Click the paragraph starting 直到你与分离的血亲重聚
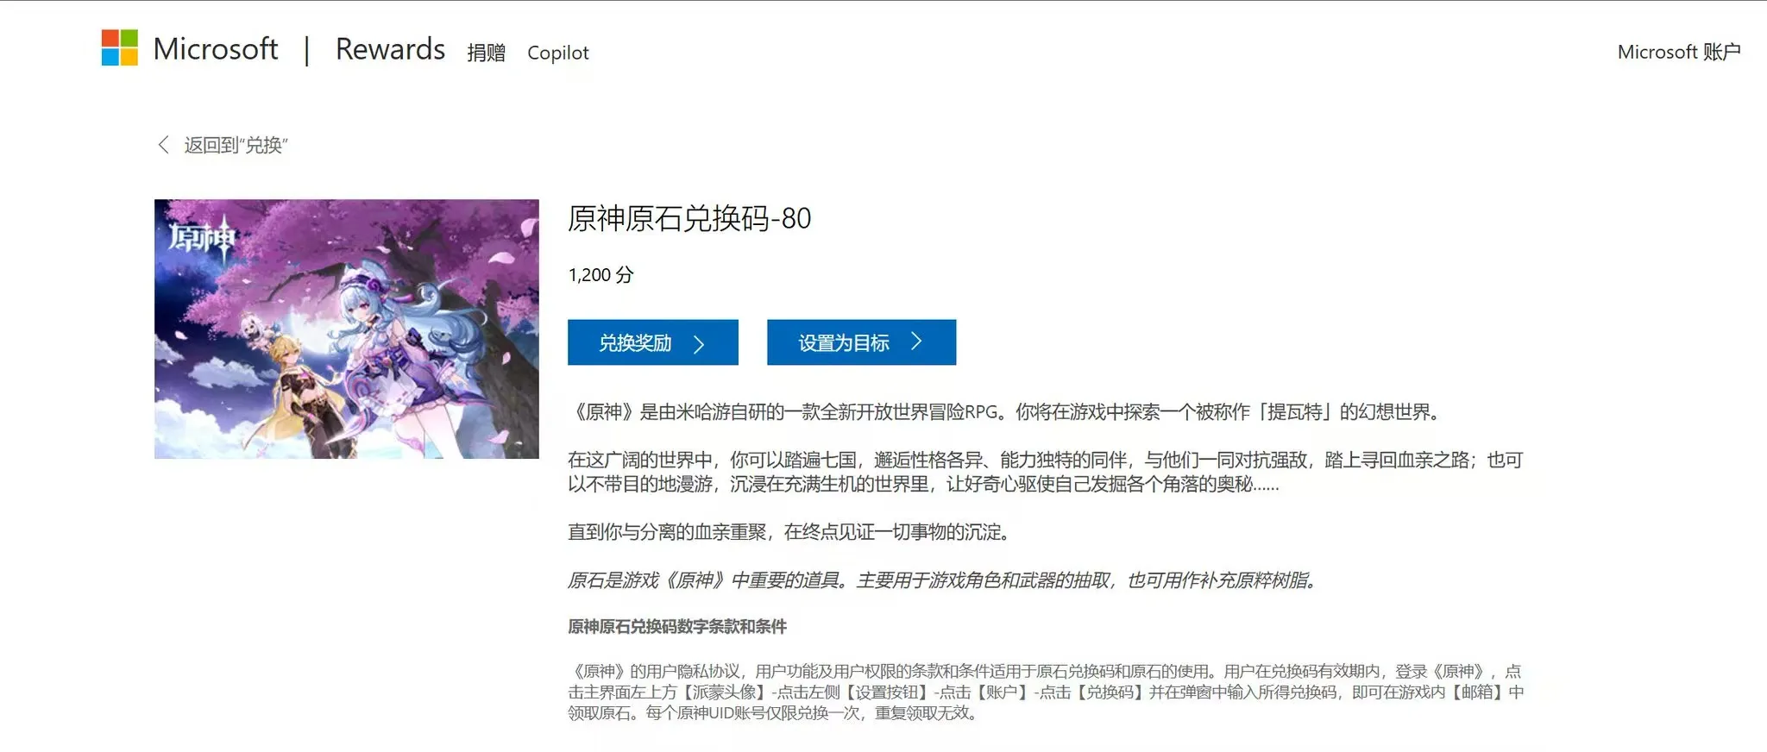The image size is (1767, 752). (x=789, y=532)
